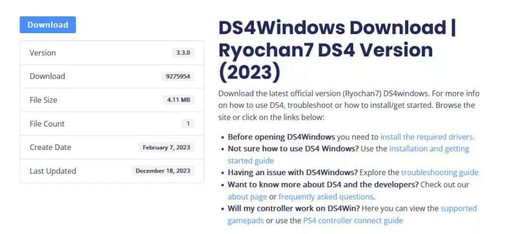Click the Create Date row label
The width and height of the screenshot is (508, 234).
[50, 147]
